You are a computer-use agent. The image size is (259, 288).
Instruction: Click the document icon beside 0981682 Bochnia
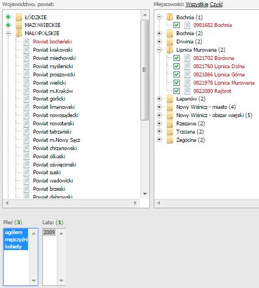[187, 25]
